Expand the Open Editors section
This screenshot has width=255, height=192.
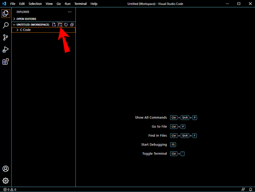[x=43, y=19]
